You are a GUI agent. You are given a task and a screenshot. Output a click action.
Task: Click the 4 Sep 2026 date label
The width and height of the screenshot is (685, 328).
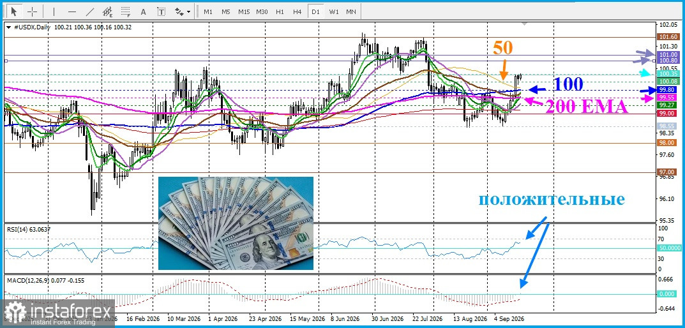[509, 319]
